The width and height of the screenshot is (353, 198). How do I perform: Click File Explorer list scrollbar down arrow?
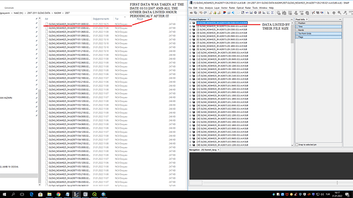(x=39, y=185)
